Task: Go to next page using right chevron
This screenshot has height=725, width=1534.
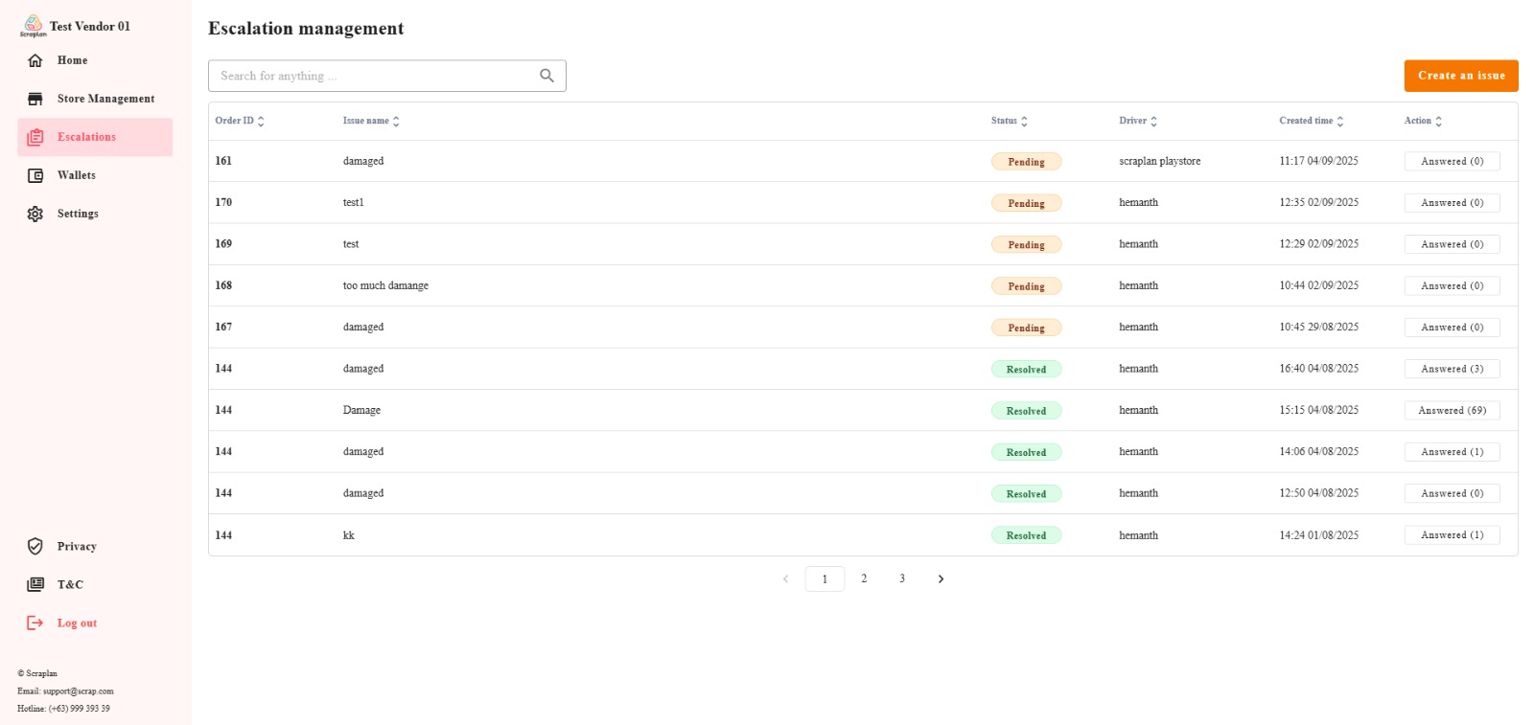Action: (941, 578)
